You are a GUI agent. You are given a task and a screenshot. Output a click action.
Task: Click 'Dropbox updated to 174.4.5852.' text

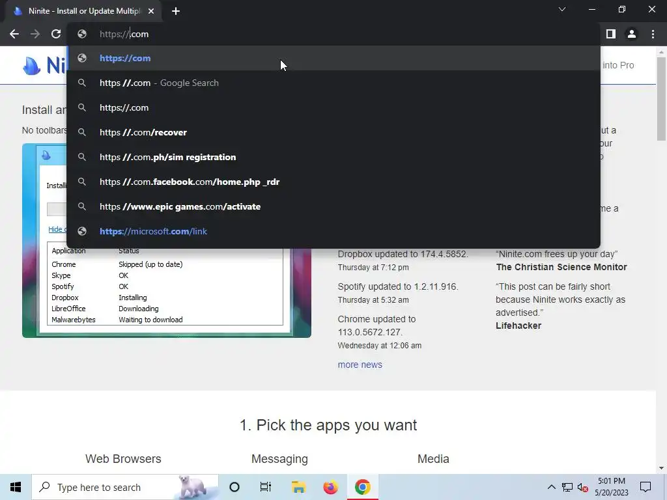tap(403, 255)
